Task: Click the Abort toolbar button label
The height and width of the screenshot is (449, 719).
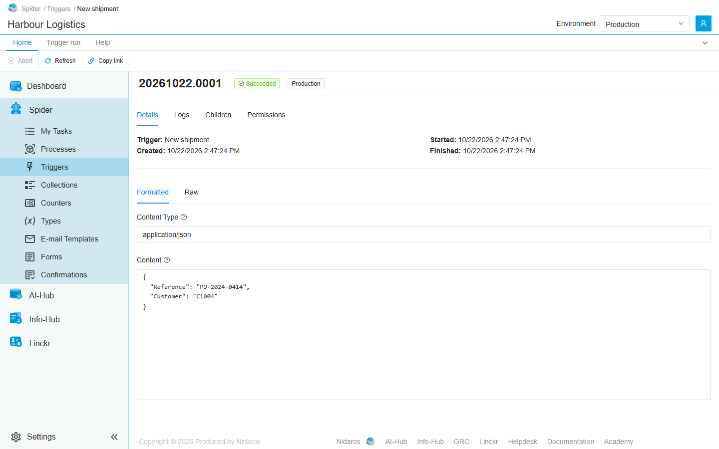Action: [25, 61]
